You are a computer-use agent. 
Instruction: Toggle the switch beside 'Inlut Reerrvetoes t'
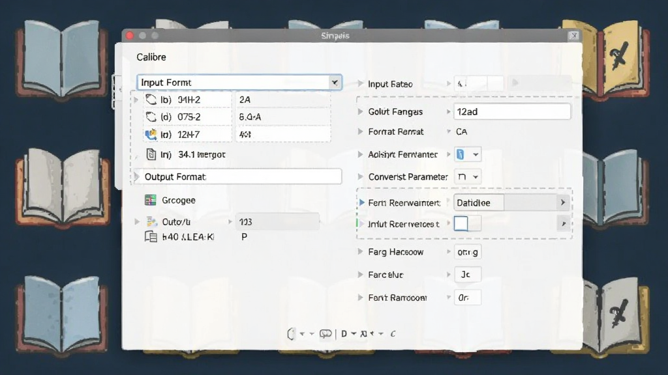[x=467, y=223]
